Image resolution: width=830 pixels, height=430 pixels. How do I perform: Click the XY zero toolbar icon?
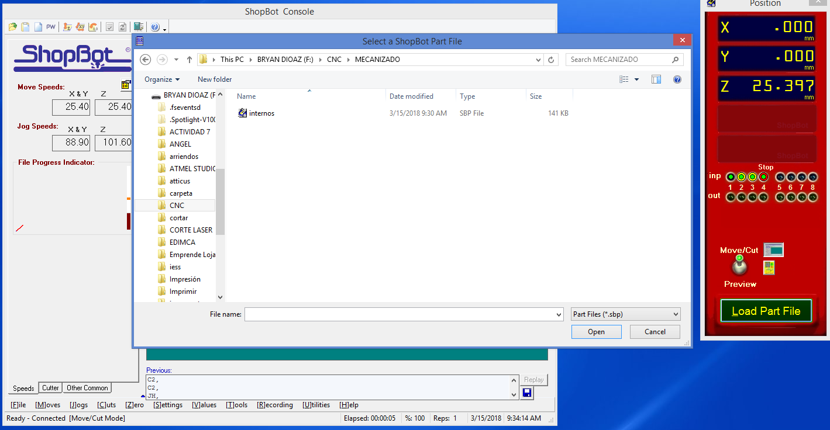(x=80, y=27)
